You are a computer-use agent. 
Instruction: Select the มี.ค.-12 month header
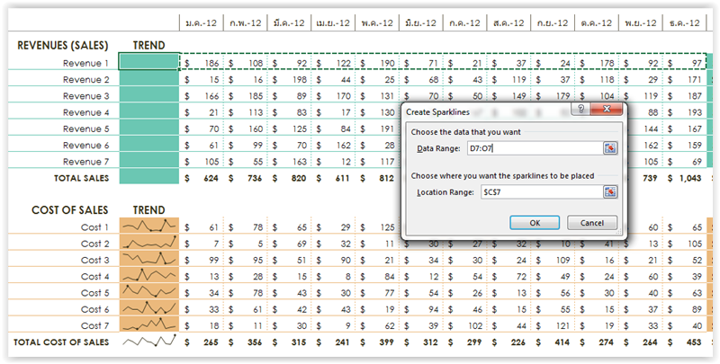coord(289,23)
